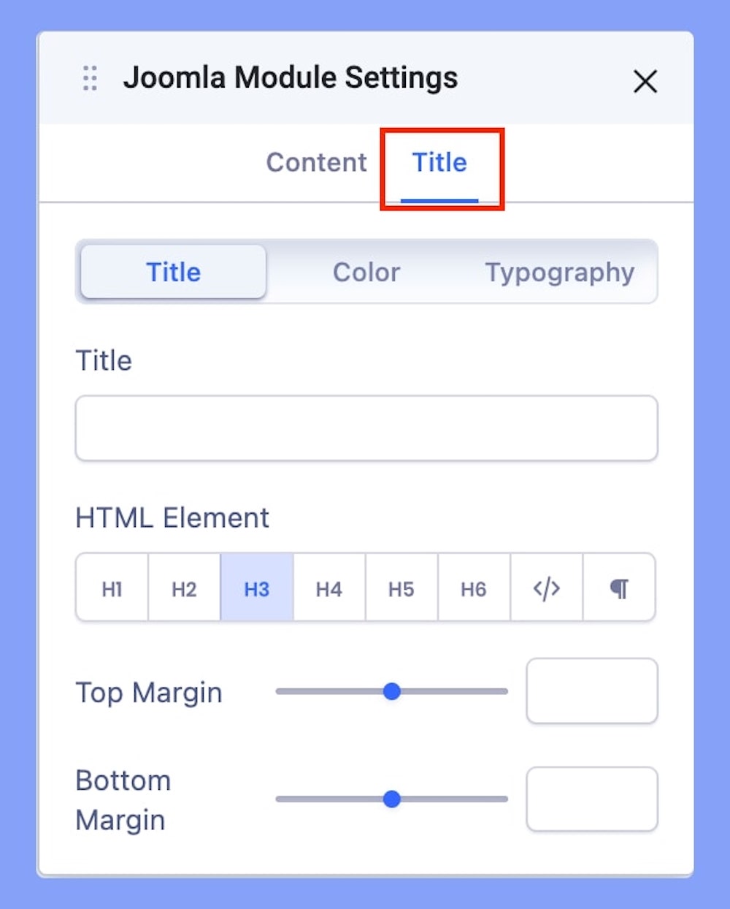Select the paragraph symbol HTML element
This screenshot has height=909, width=730.
tap(619, 588)
